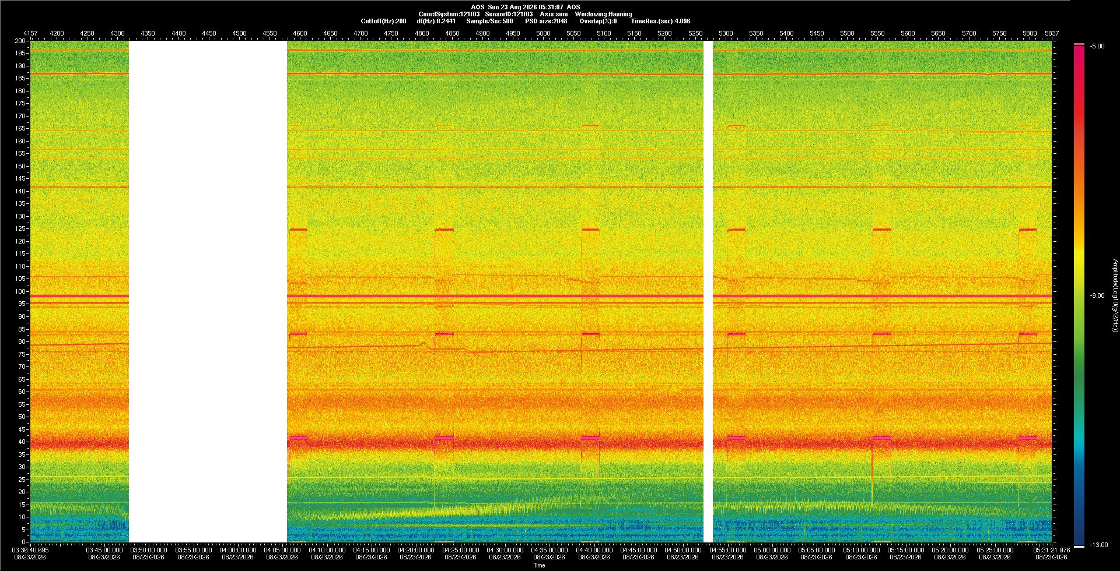Viewport: 1120px width, 571px height.
Task: Click the 04:25:00.000 time label
Action: (461, 550)
